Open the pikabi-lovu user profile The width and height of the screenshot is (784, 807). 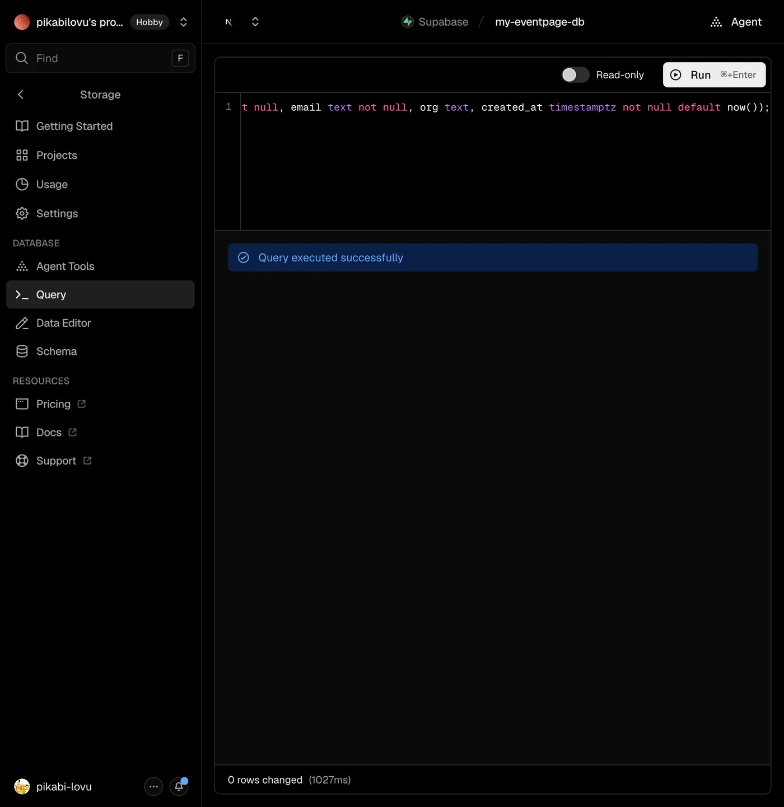click(x=53, y=787)
